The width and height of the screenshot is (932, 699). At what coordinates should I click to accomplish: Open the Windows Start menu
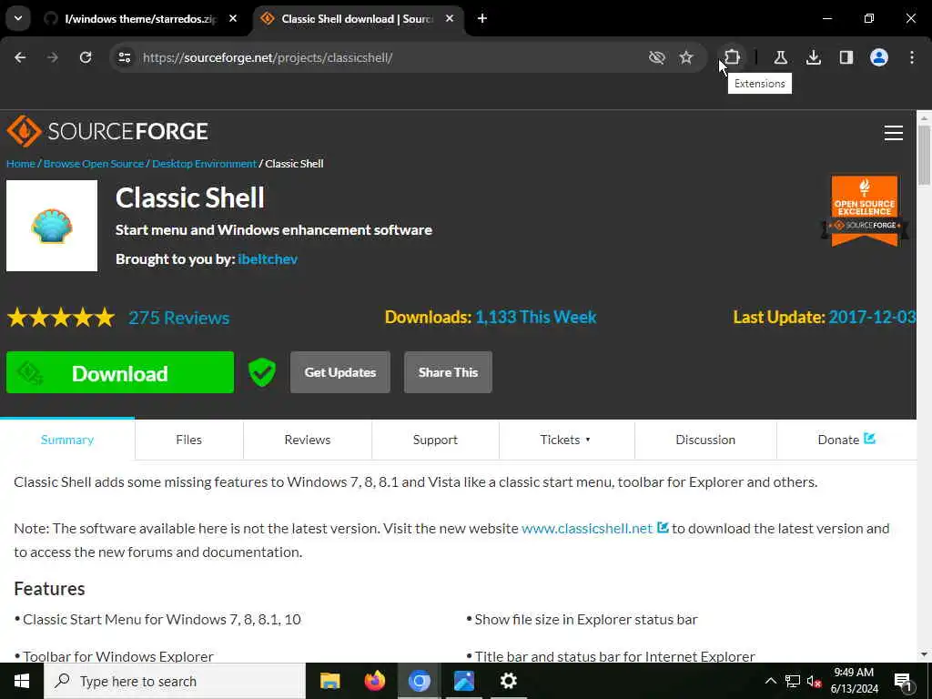tap(22, 681)
